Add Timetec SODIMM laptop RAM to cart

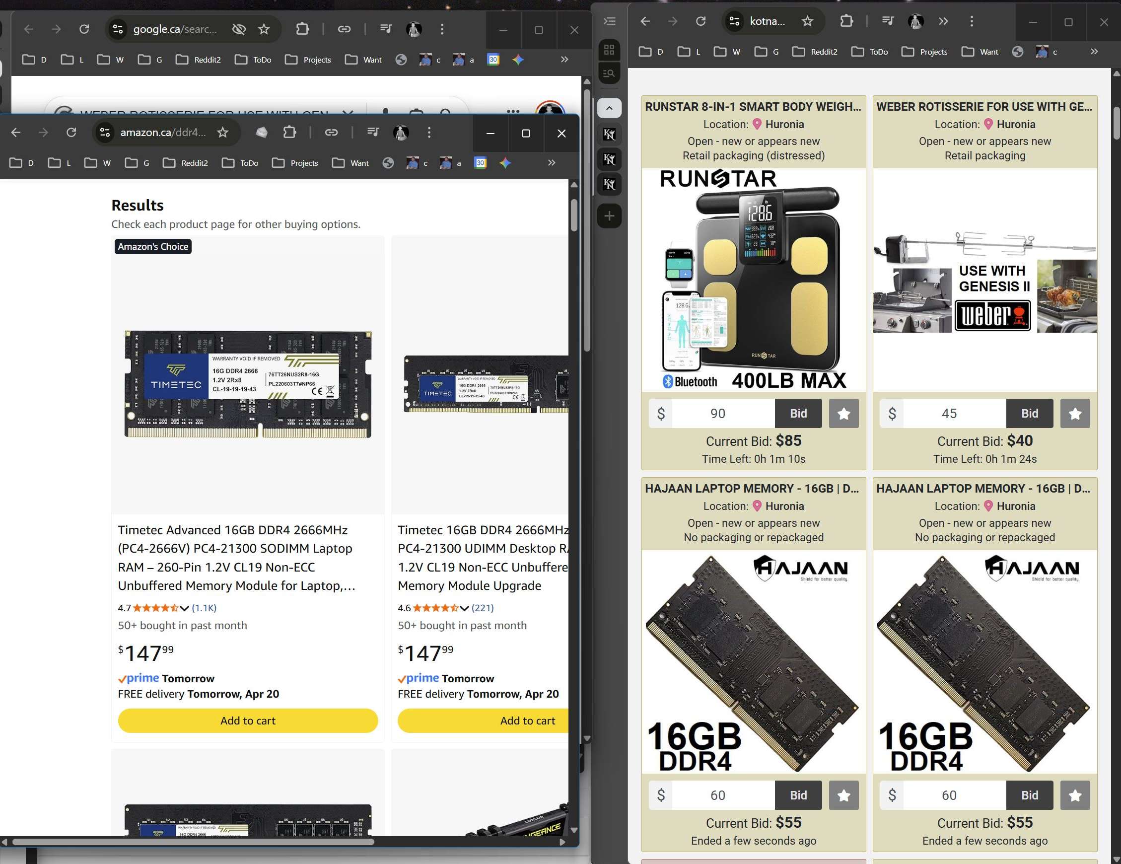coord(248,720)
